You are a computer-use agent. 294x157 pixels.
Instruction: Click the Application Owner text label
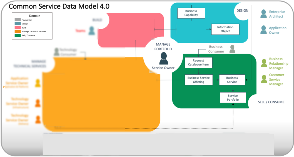pos(278,30)
